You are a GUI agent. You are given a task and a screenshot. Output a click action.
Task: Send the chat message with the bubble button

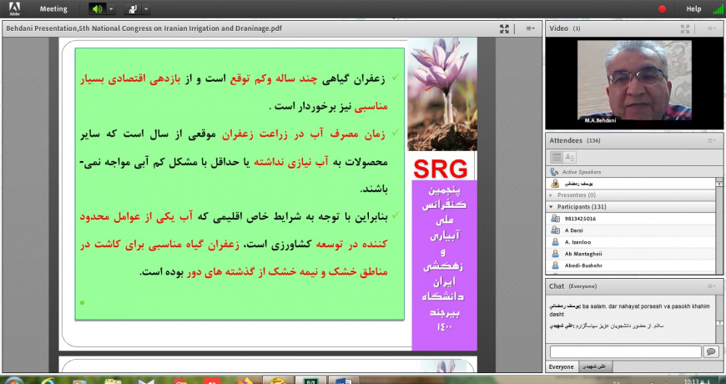point(711,352)
